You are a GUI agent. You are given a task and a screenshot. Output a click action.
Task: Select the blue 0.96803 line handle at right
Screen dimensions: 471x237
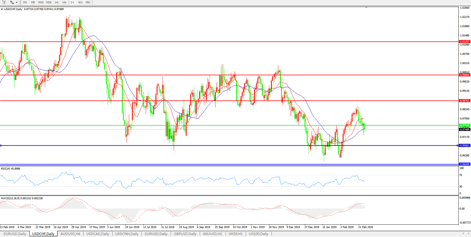click(x=458, y=146)
